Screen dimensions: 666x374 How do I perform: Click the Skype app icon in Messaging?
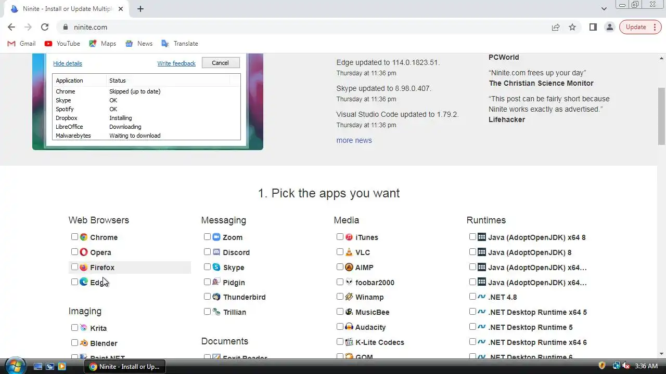point(216,267)
